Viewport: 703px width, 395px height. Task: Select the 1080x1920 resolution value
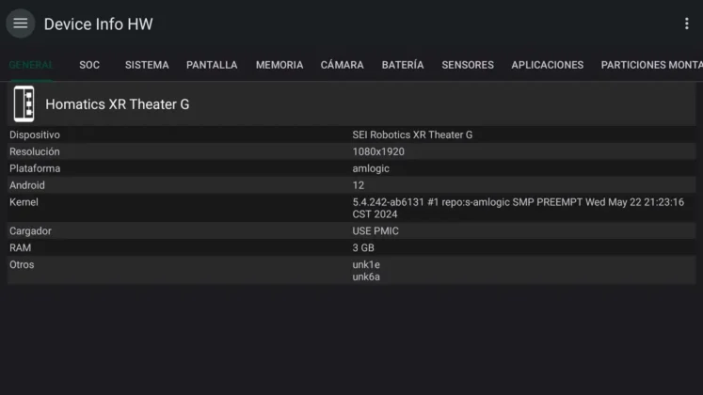pos(378,151)
